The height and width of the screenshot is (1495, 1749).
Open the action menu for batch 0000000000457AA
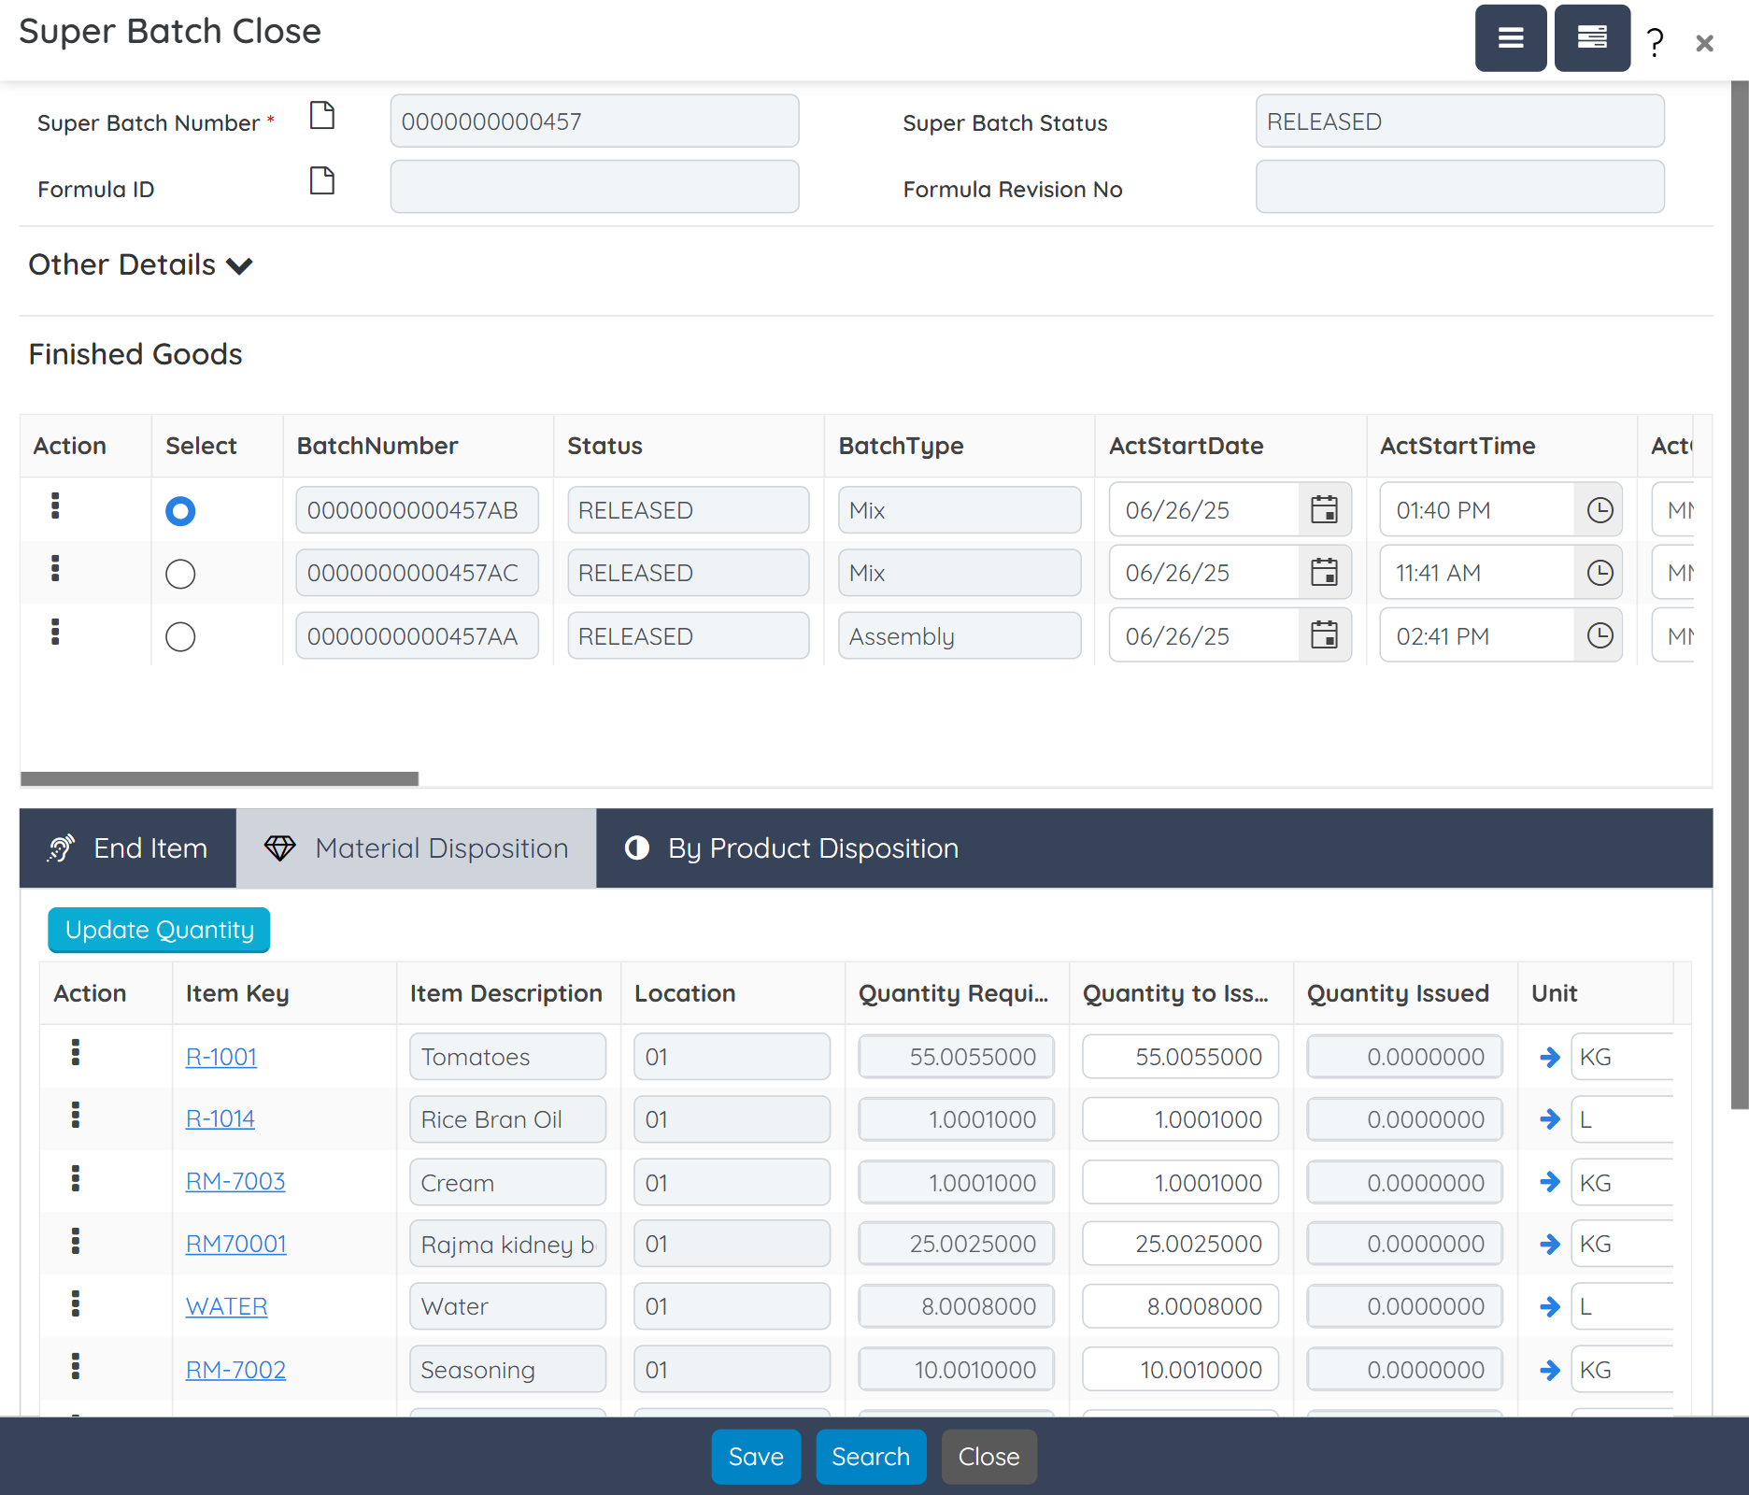[x=55, y=632]
